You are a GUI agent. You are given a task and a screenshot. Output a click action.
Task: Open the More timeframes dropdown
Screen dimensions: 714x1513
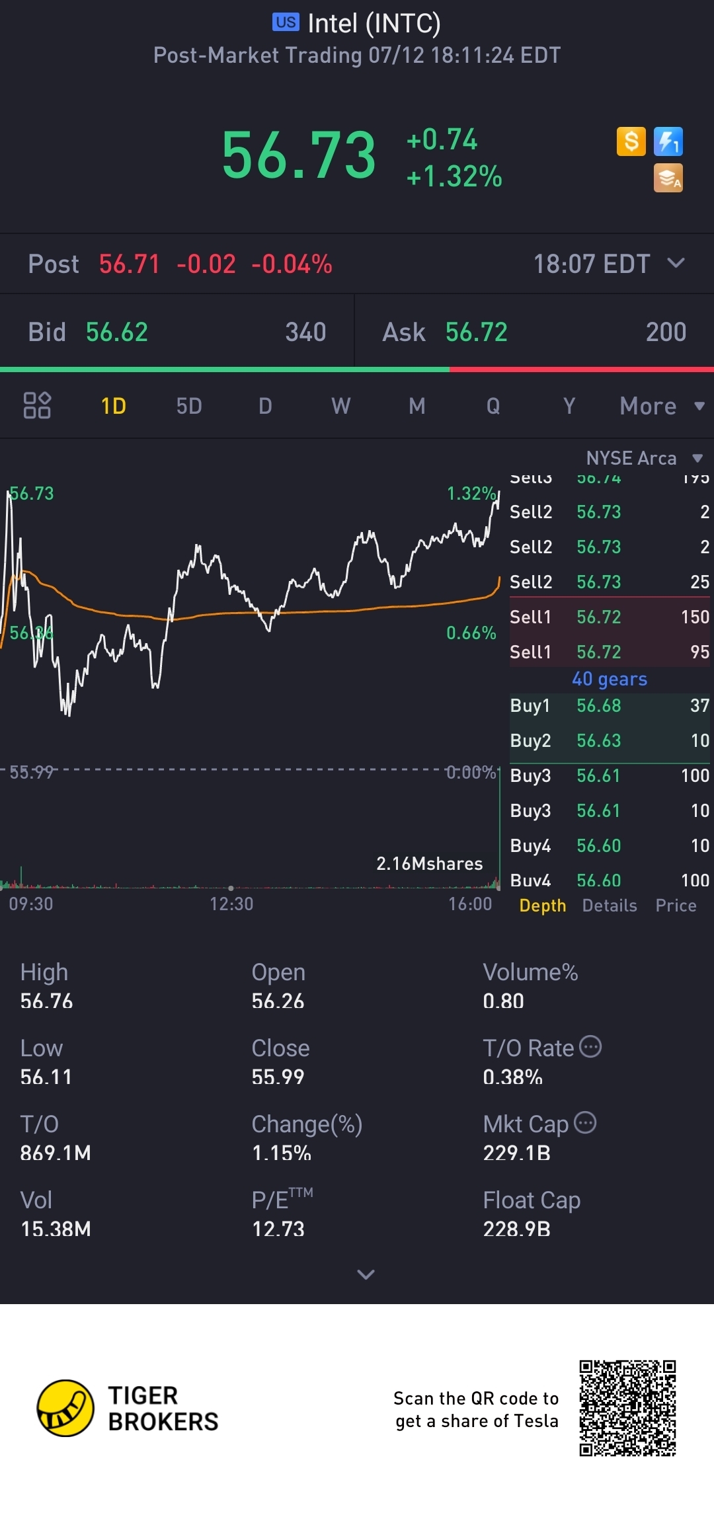(662, 406)
